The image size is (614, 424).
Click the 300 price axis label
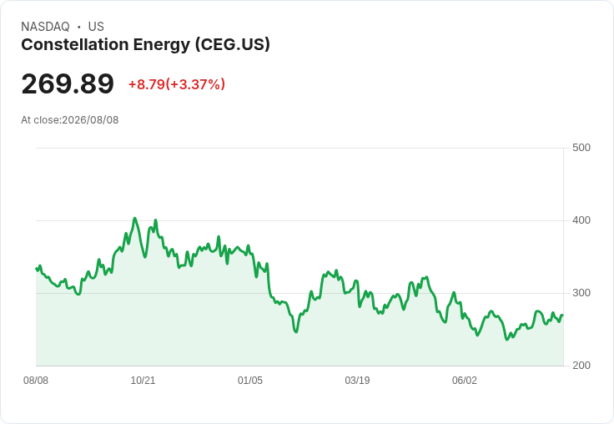point(581,293)
